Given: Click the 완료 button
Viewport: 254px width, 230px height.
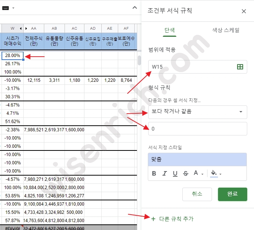Looking at the screenshot, I should click(x=233, y=194).
